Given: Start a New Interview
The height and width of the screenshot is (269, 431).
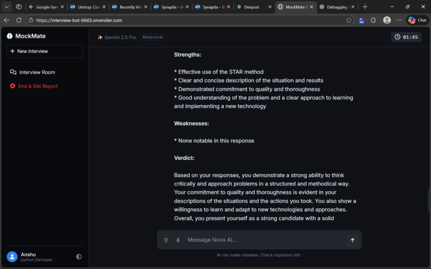Looking at the screenshot, I should (x=45, y=51).
